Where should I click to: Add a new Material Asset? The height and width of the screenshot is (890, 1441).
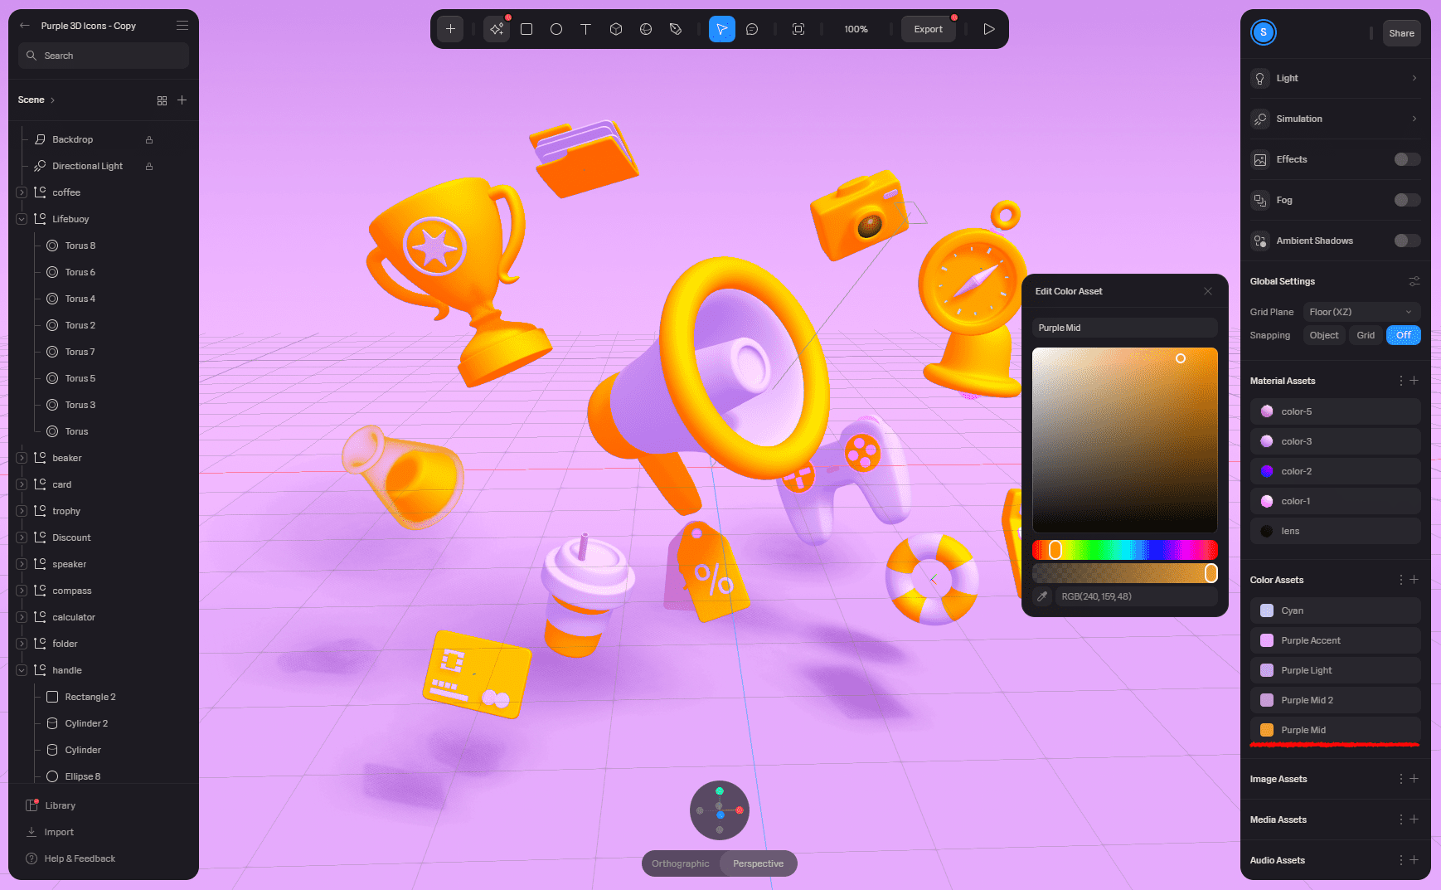1414,381
